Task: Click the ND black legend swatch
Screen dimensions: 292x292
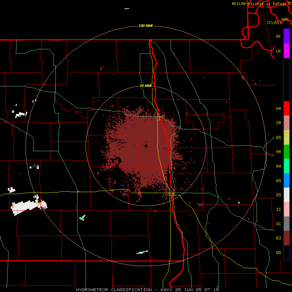Action: pos(286,252)
